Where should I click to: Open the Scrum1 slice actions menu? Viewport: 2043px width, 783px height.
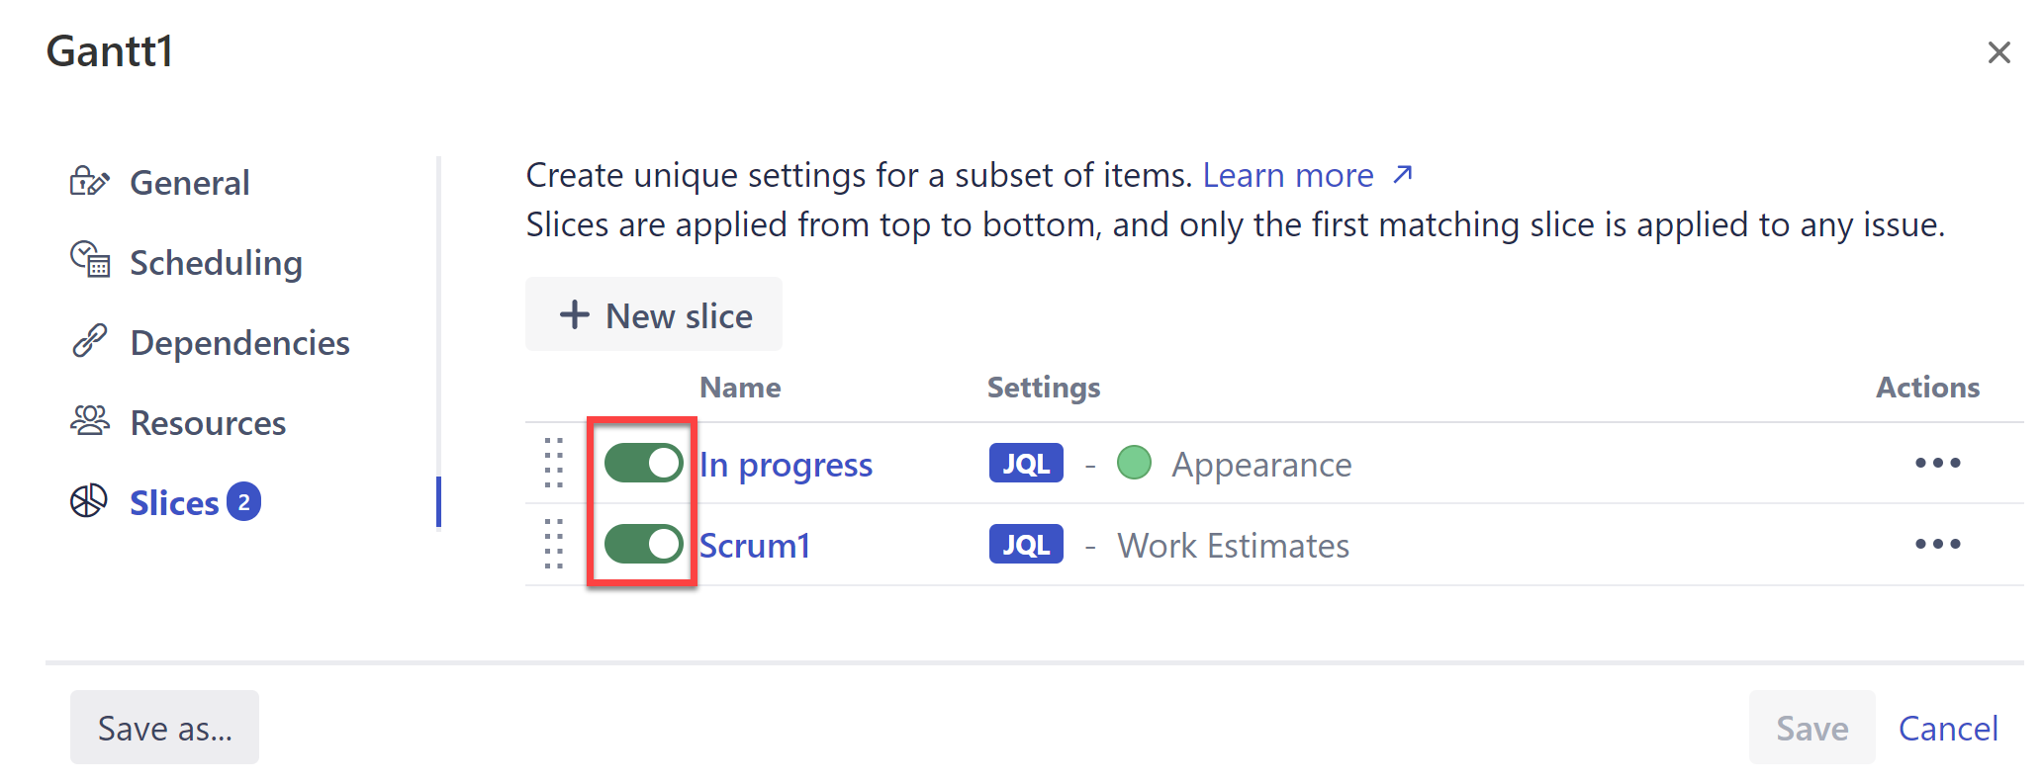pyautogui.click(x=1937, y=544)
